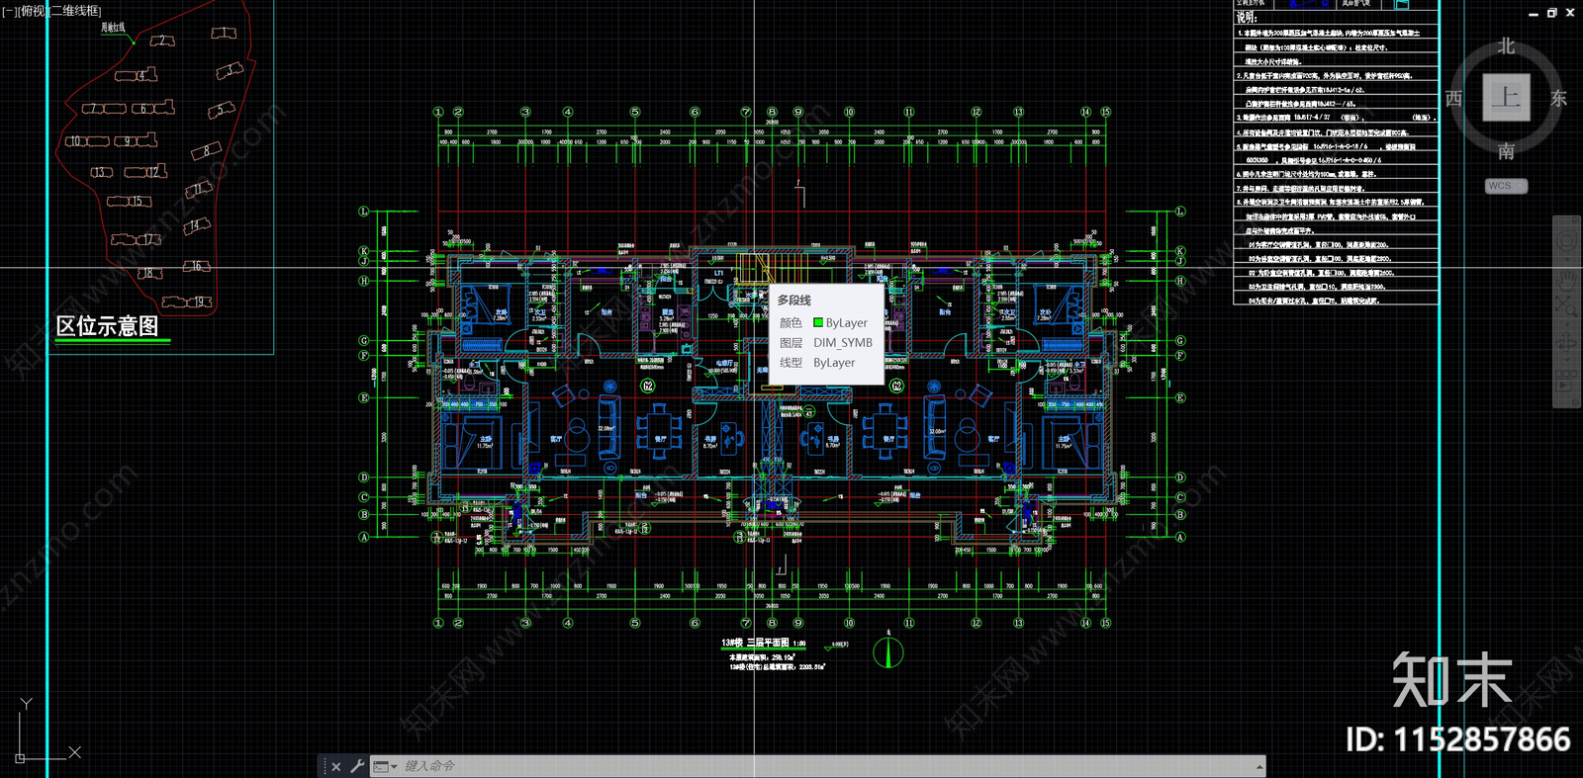Click the 线型 ByLayer value in tooltip
1583x778 pixels.
(x=834, y=363)
